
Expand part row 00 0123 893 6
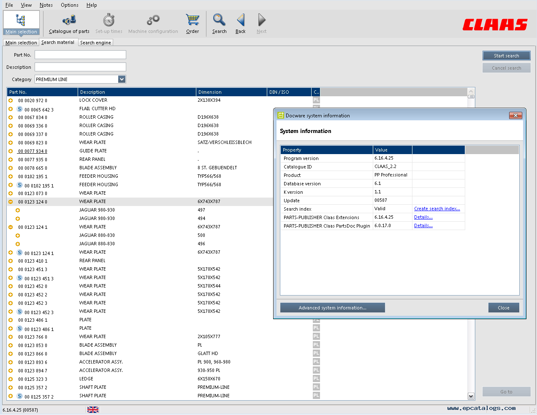(x=11, y=362)
